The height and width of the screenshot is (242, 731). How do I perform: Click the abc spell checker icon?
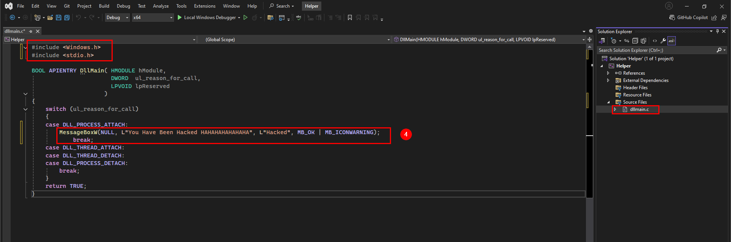(x=299, y=18)
